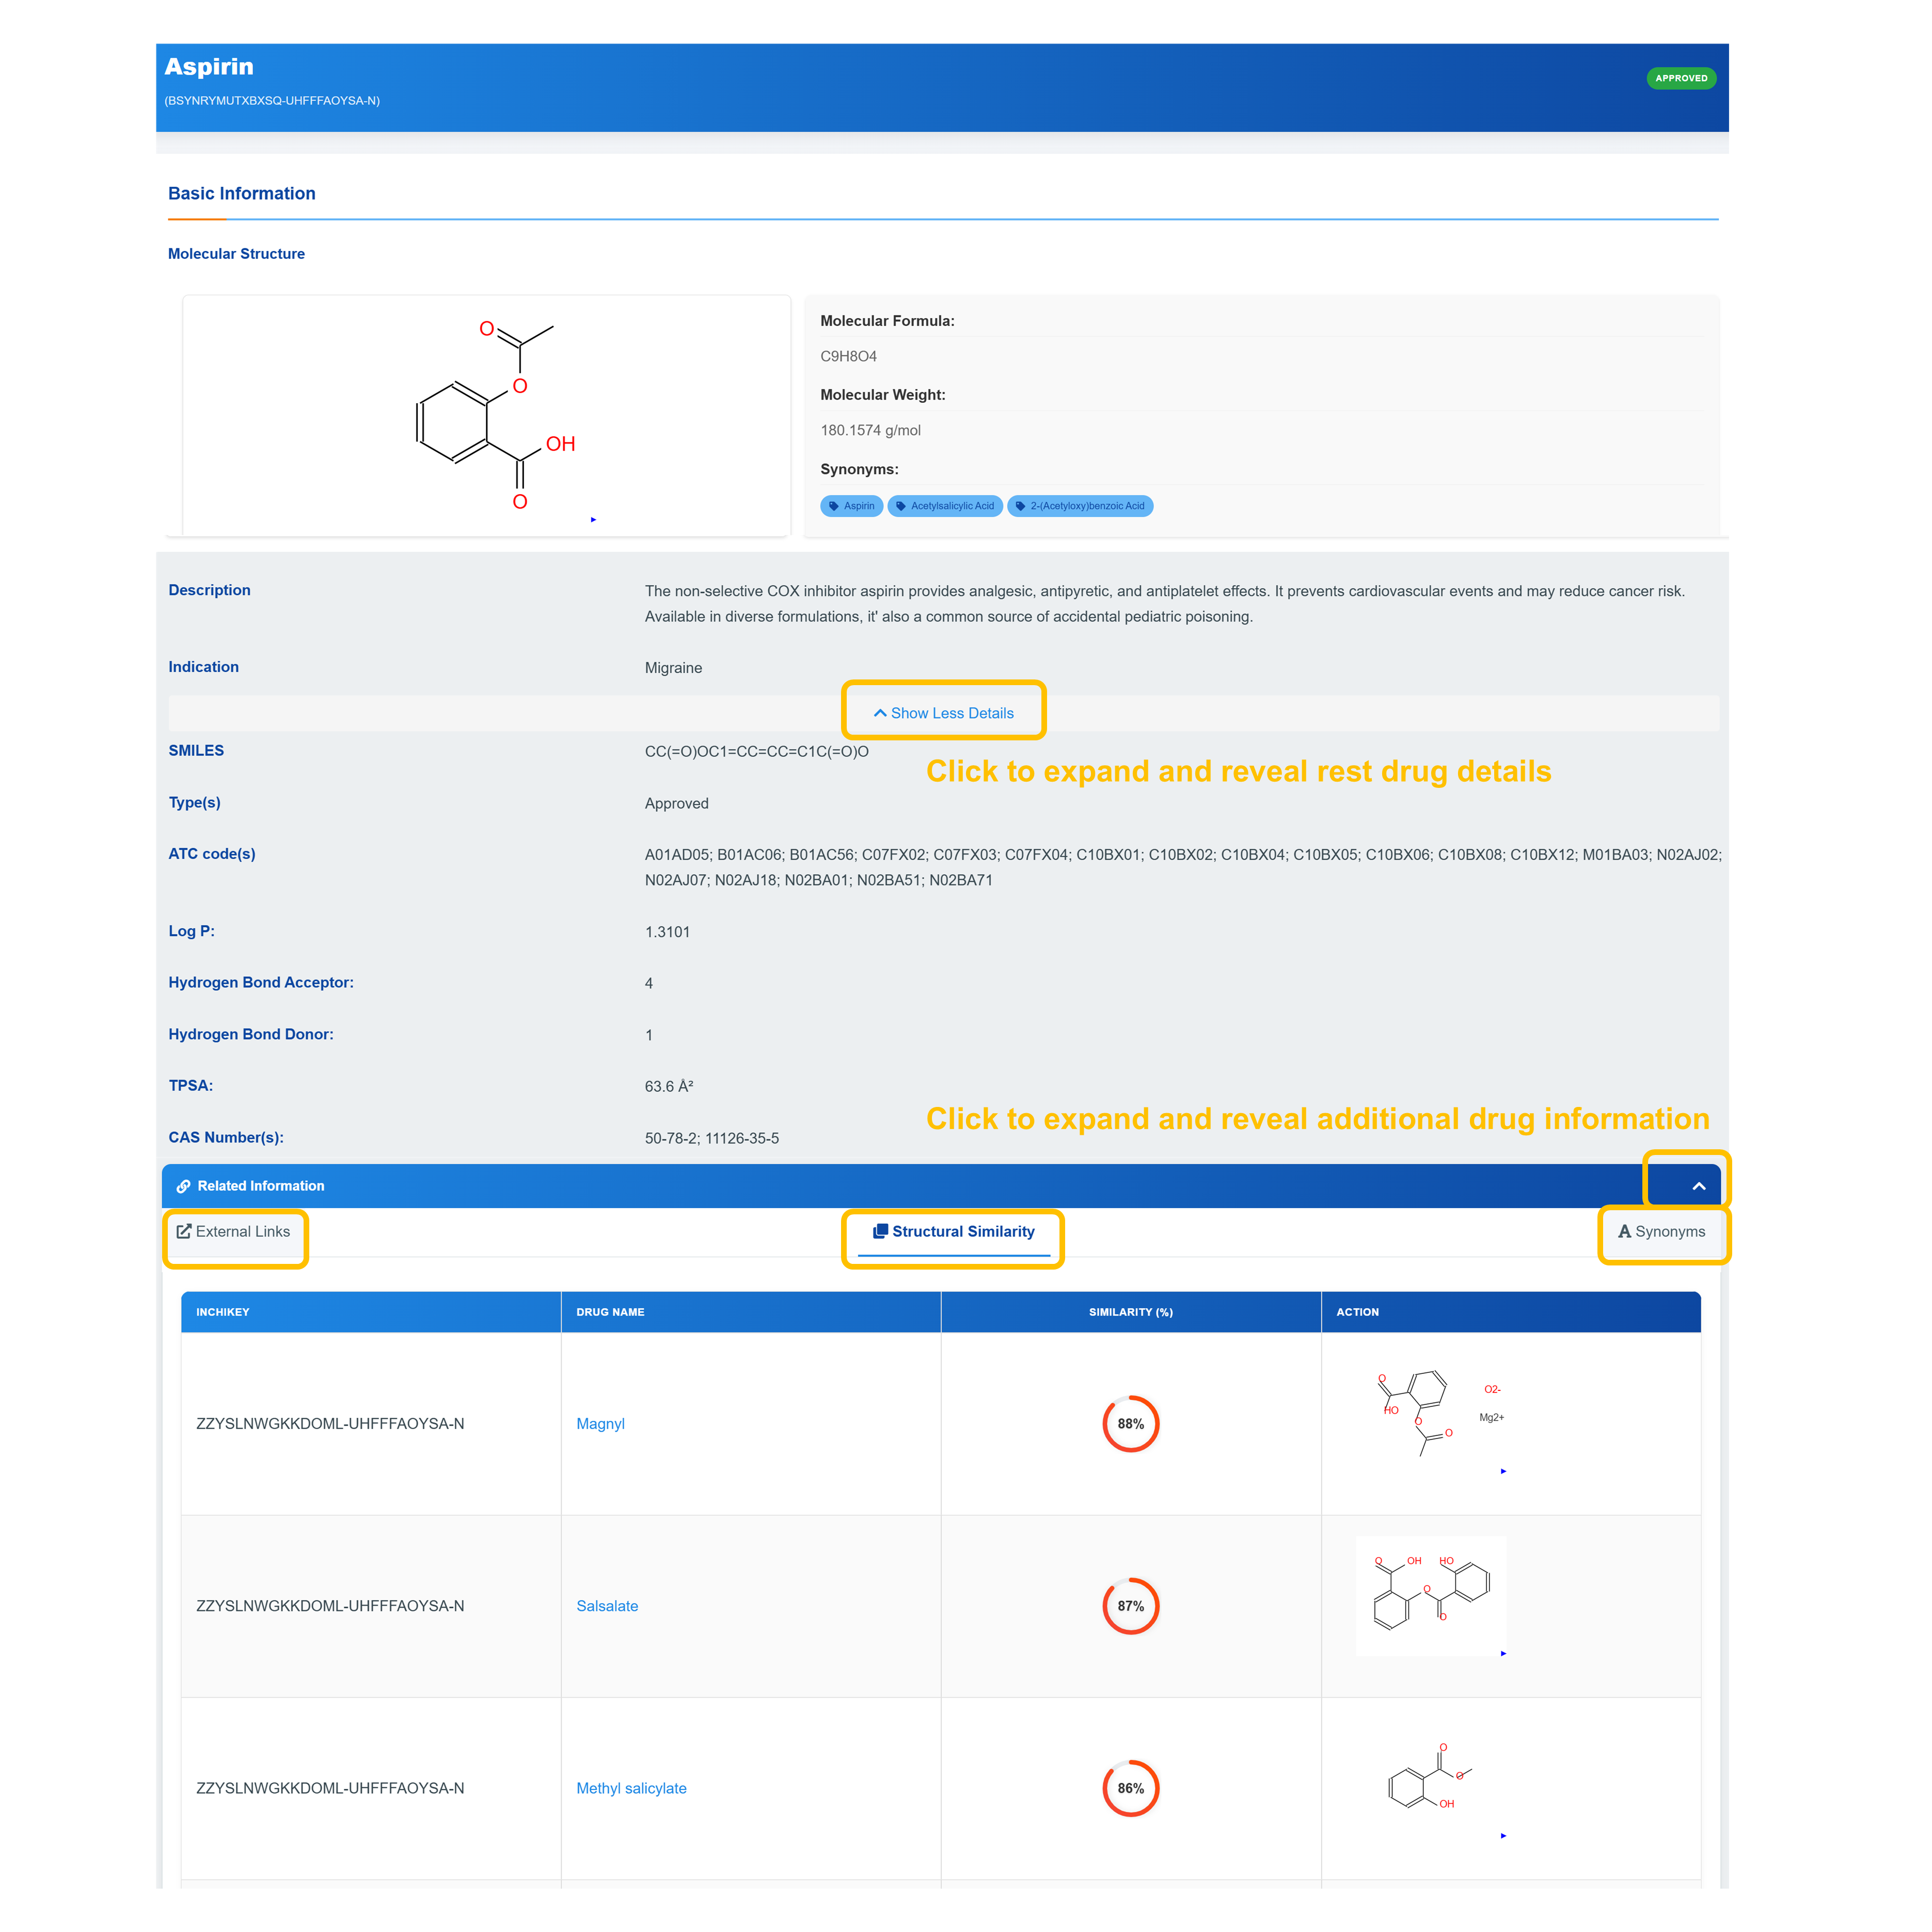Select the Synonyms tab
Image resolution: width=1932 pixels, height=1932 pixels.
tap(1663, 1231)
